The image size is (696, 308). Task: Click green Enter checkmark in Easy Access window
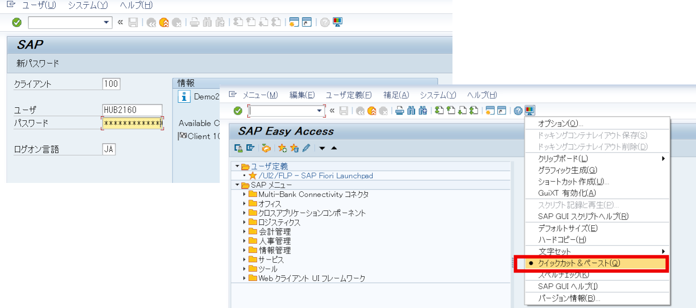238,111
